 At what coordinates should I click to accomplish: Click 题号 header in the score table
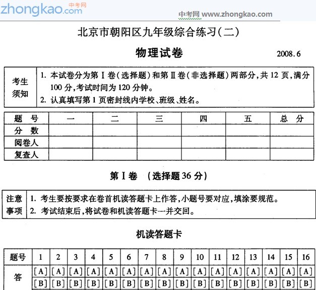click(26, 118)
